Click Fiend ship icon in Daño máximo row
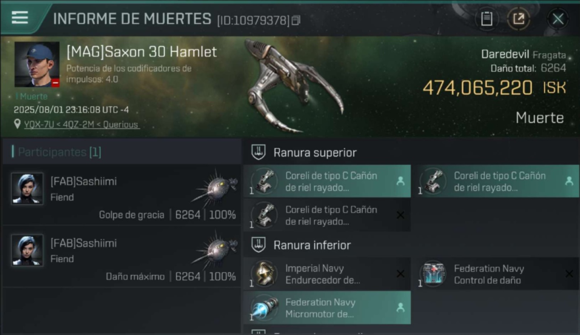The height and width of the screenshot is (335, 580). point(215,250)
